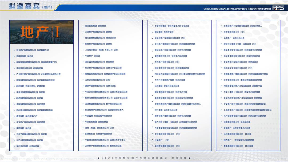Click the 中南置地 信息流程中心总经理 entry
Screen dimensions: 288x162
tap(98, 116)
